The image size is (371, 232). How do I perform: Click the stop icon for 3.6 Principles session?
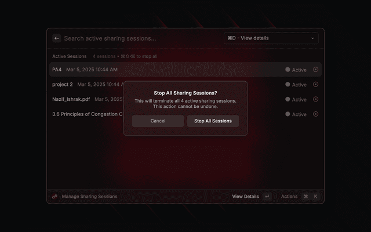[315, 114]
